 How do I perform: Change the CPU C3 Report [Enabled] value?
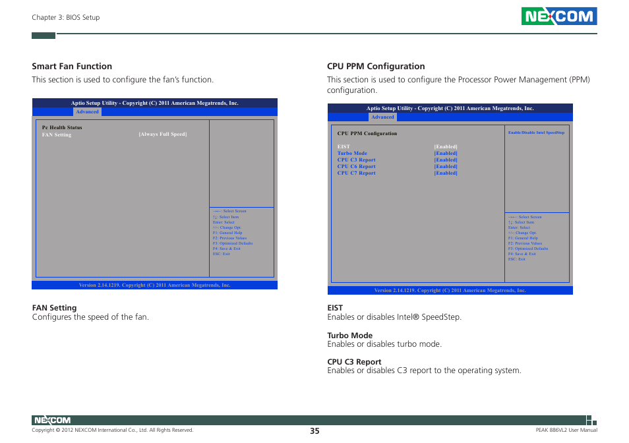tap(446, 160)
